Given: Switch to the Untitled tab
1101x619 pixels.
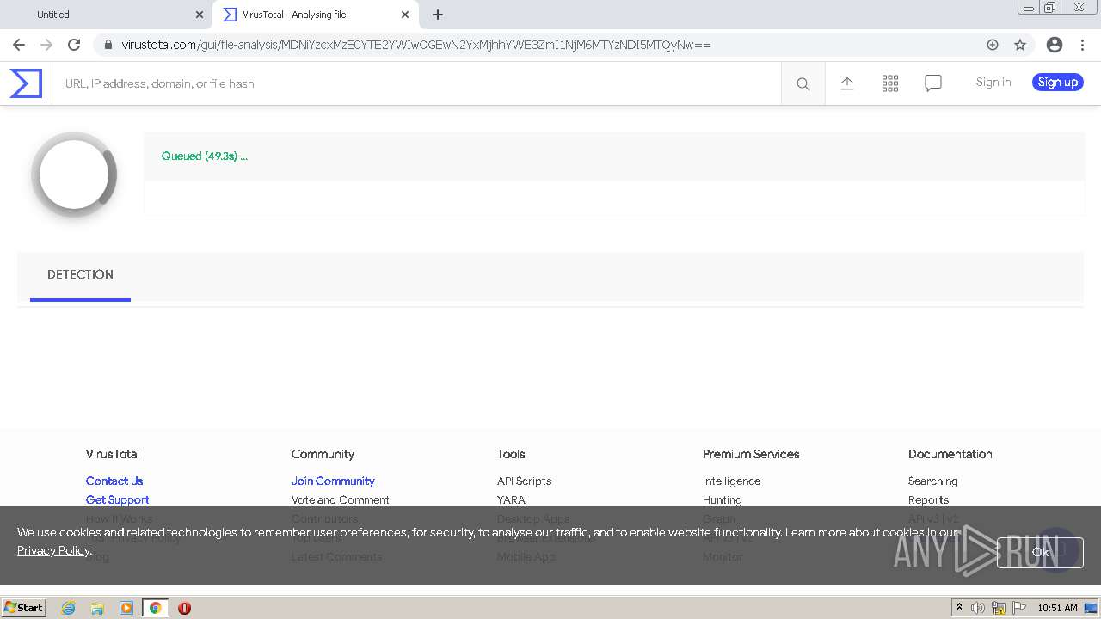Looking at the screenshot, I should [108, 15].
